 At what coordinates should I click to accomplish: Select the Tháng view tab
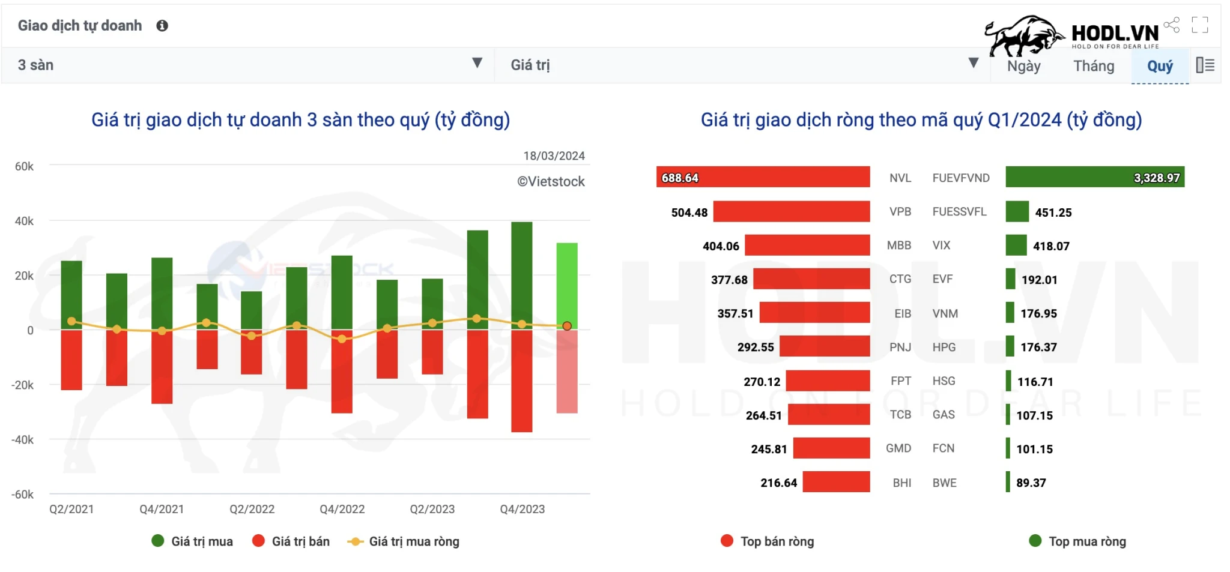pyautogui.click(x=1094, y=66)
